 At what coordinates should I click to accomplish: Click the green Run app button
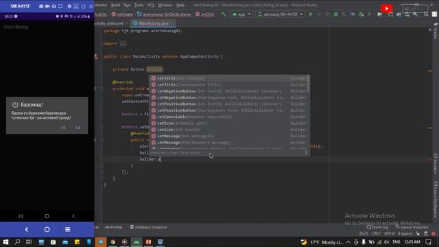coord(311,14)
